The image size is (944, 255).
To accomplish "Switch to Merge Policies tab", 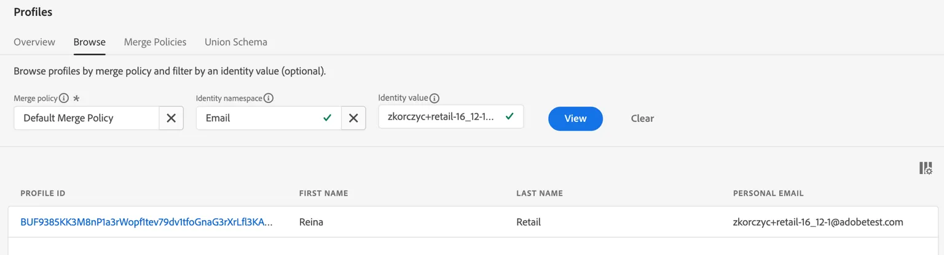I will [155, 42].
